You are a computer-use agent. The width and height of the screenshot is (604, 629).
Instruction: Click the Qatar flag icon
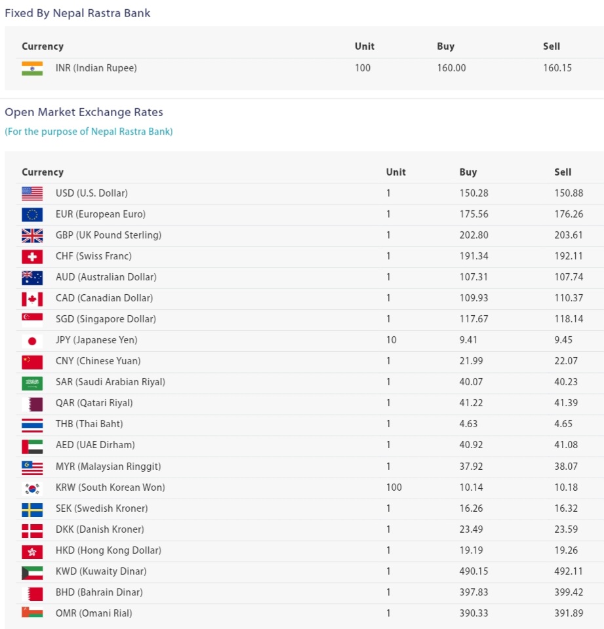coord(32,404)
